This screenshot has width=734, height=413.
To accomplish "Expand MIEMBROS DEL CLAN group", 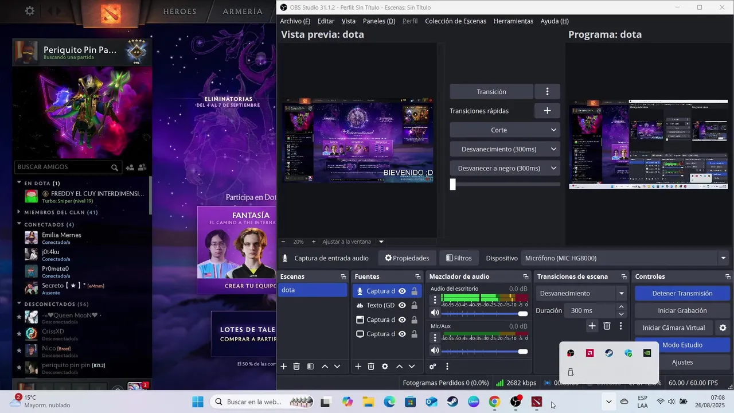I will click(x=19, y=212).
